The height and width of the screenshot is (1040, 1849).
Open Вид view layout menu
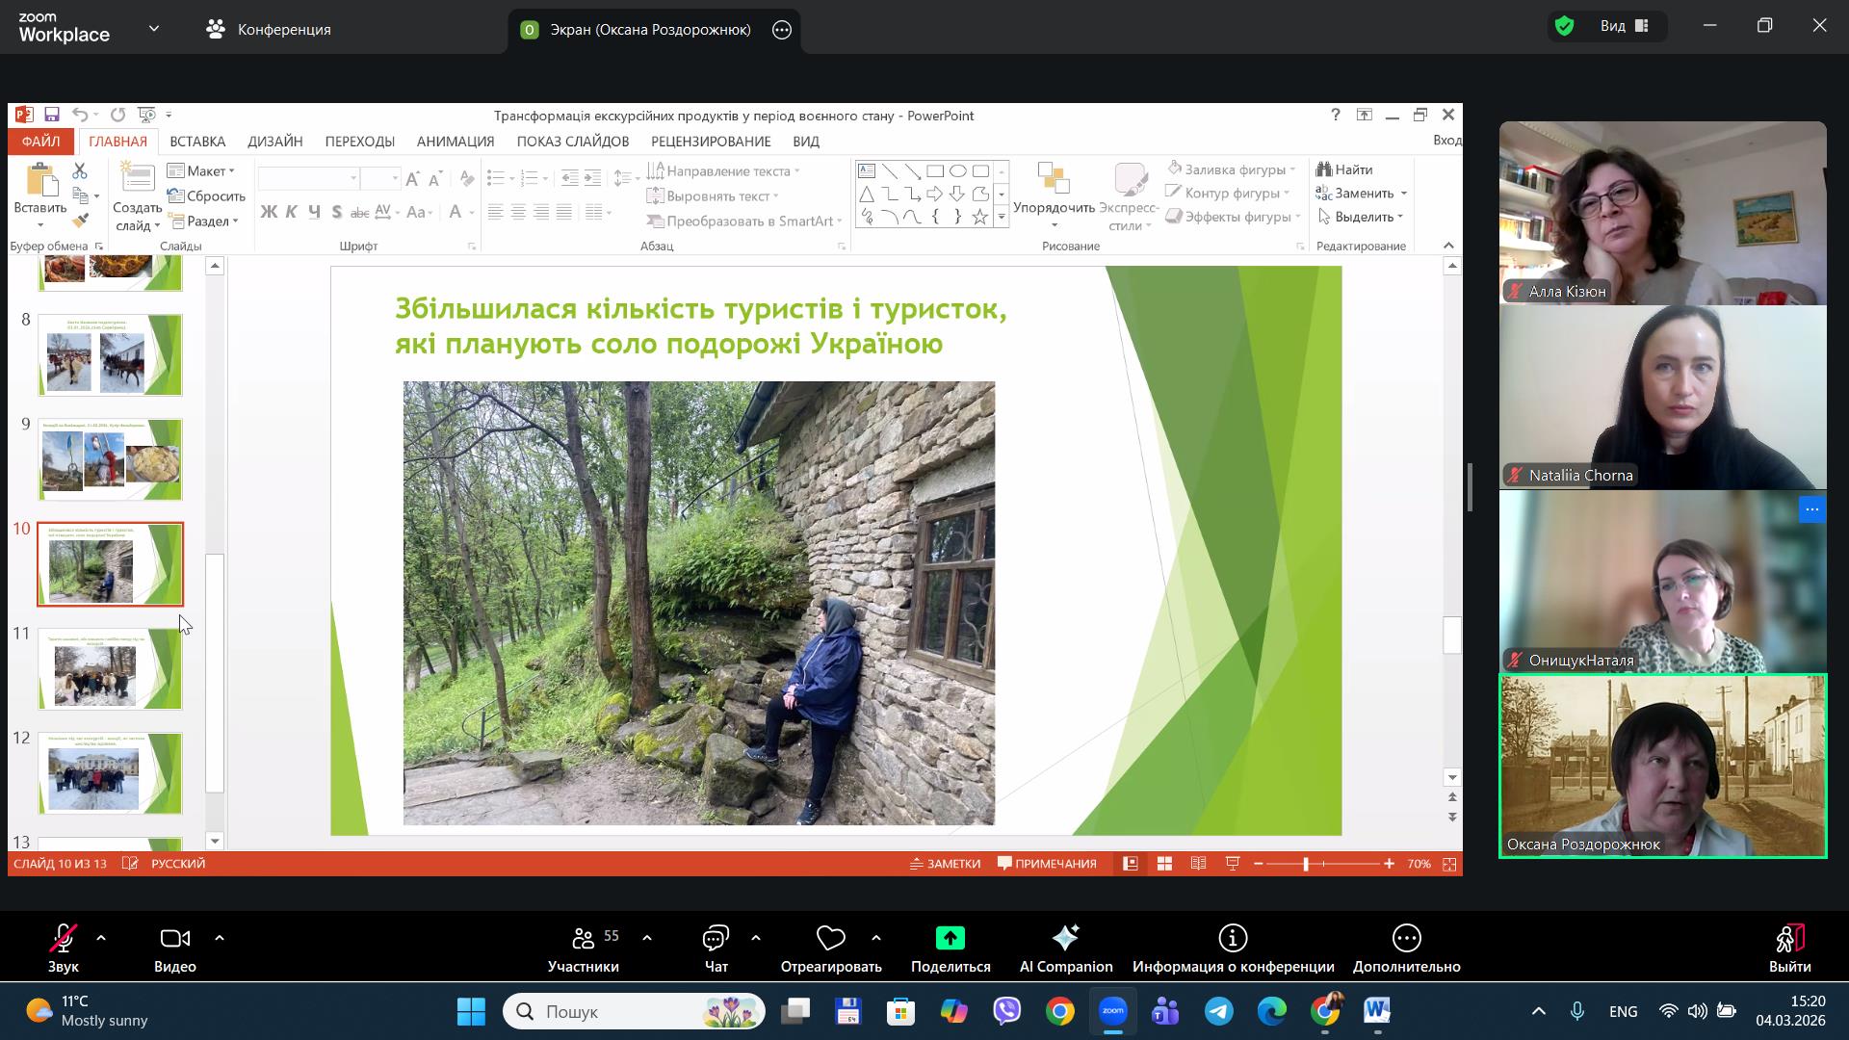point(1626,26)
